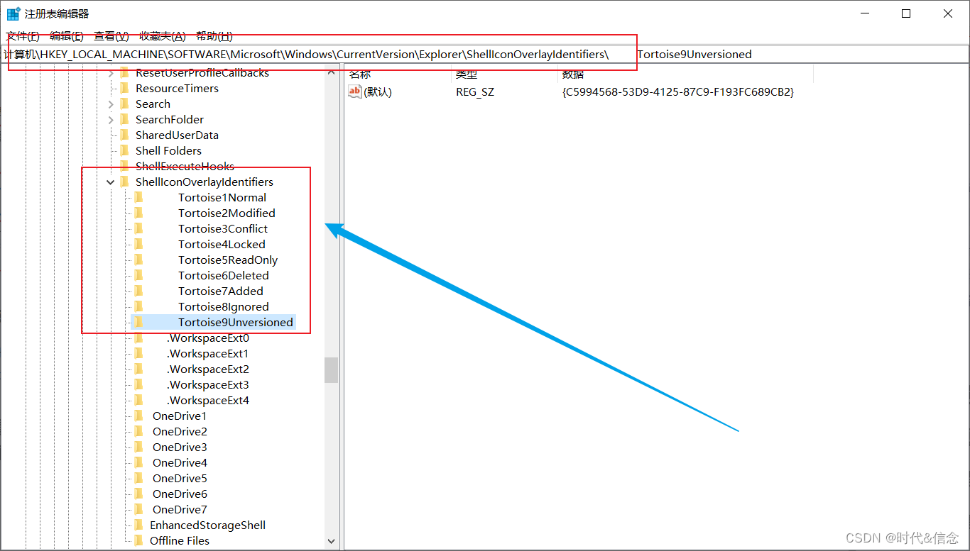
Task: Click the string value icon of (默认)
Action: 355,91
